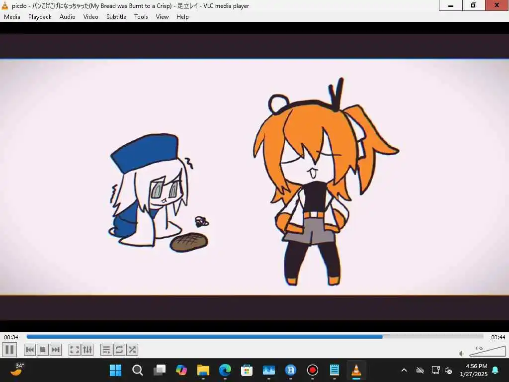The image size is (509, 382).
Task: Open muted system volume tray icon
Action: coord(448,370)
